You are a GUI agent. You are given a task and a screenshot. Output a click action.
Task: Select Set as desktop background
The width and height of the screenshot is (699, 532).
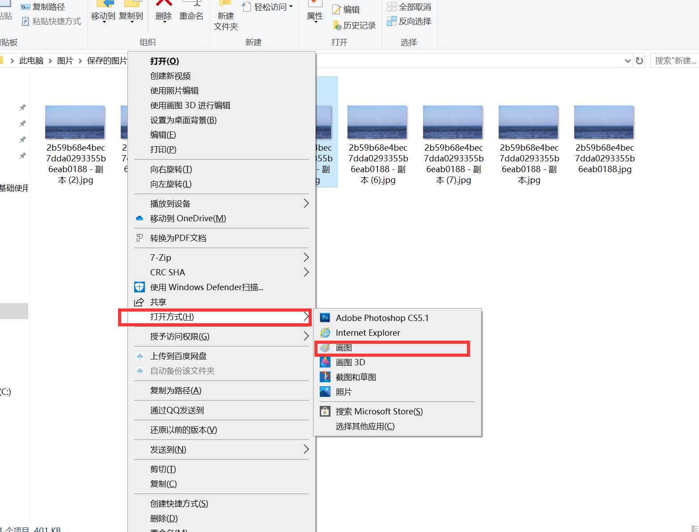(183, 120)
